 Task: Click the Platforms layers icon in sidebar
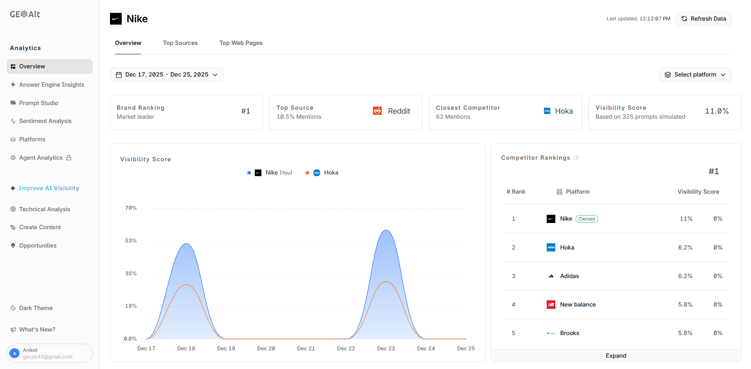[x=13, y=139]
